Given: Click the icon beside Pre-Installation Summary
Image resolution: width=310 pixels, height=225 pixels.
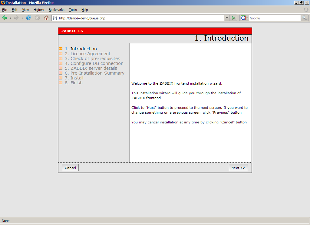Looking at the screenshot, I should [x=61, y=73].
